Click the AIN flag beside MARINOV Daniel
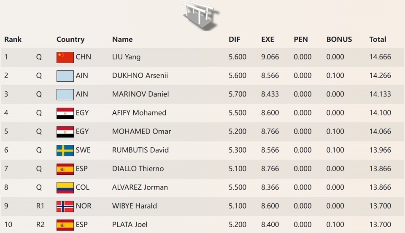Viewport: 405px width, 233px height. [65, 94]
